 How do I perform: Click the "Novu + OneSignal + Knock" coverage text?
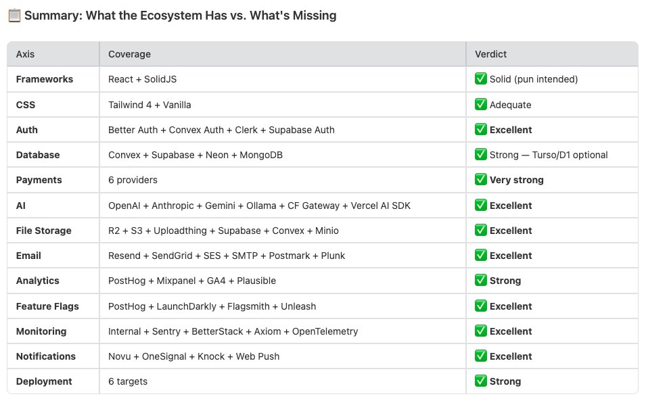166,357
